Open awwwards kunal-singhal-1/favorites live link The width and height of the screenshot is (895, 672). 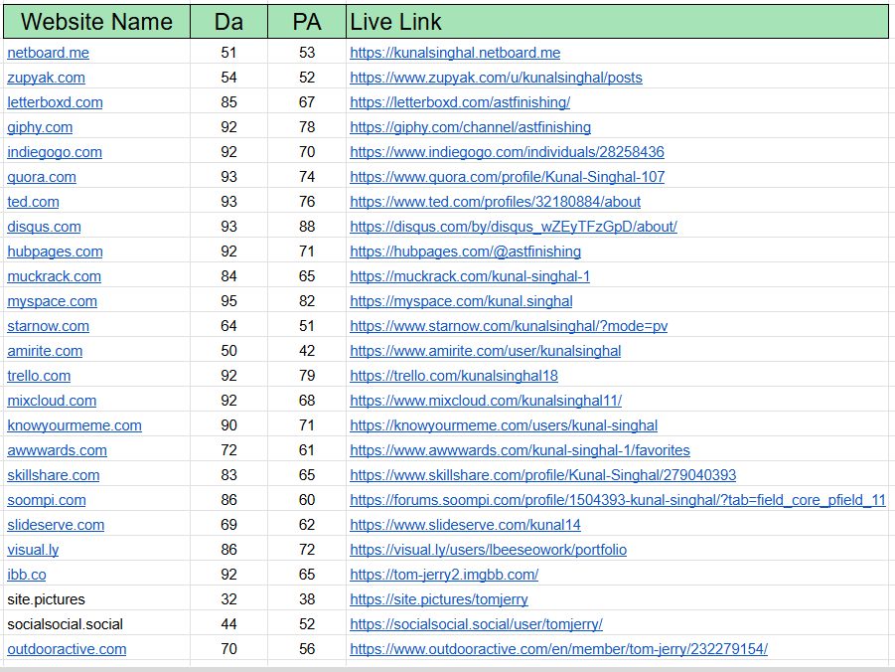pos(520,450)
